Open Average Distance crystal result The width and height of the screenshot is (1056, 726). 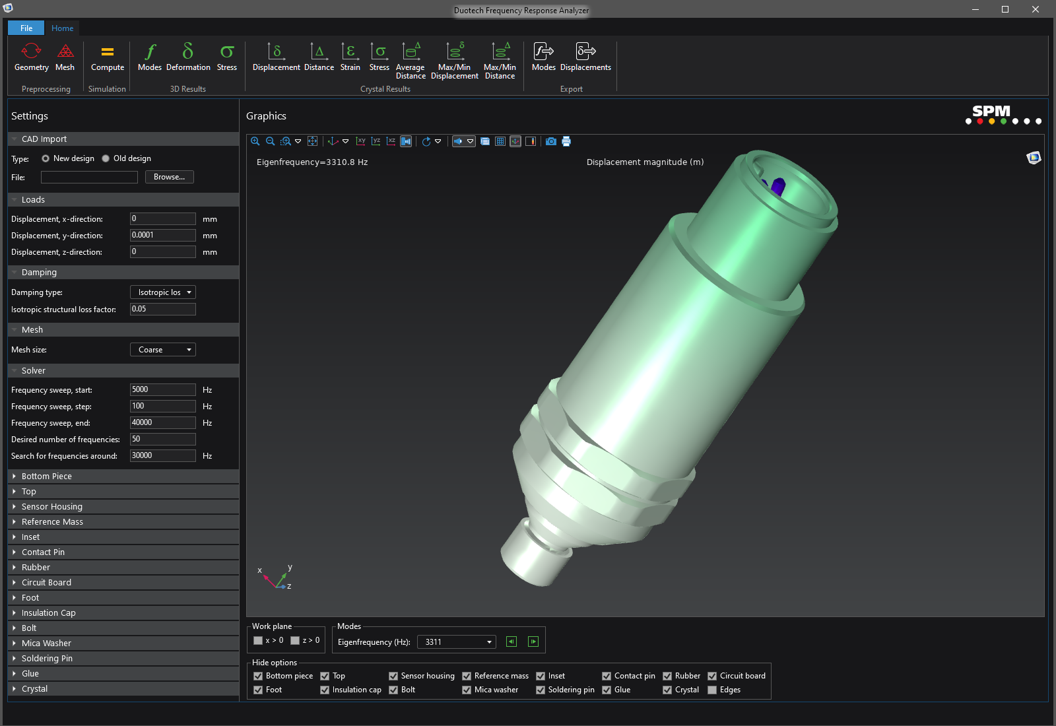(411, 61)
